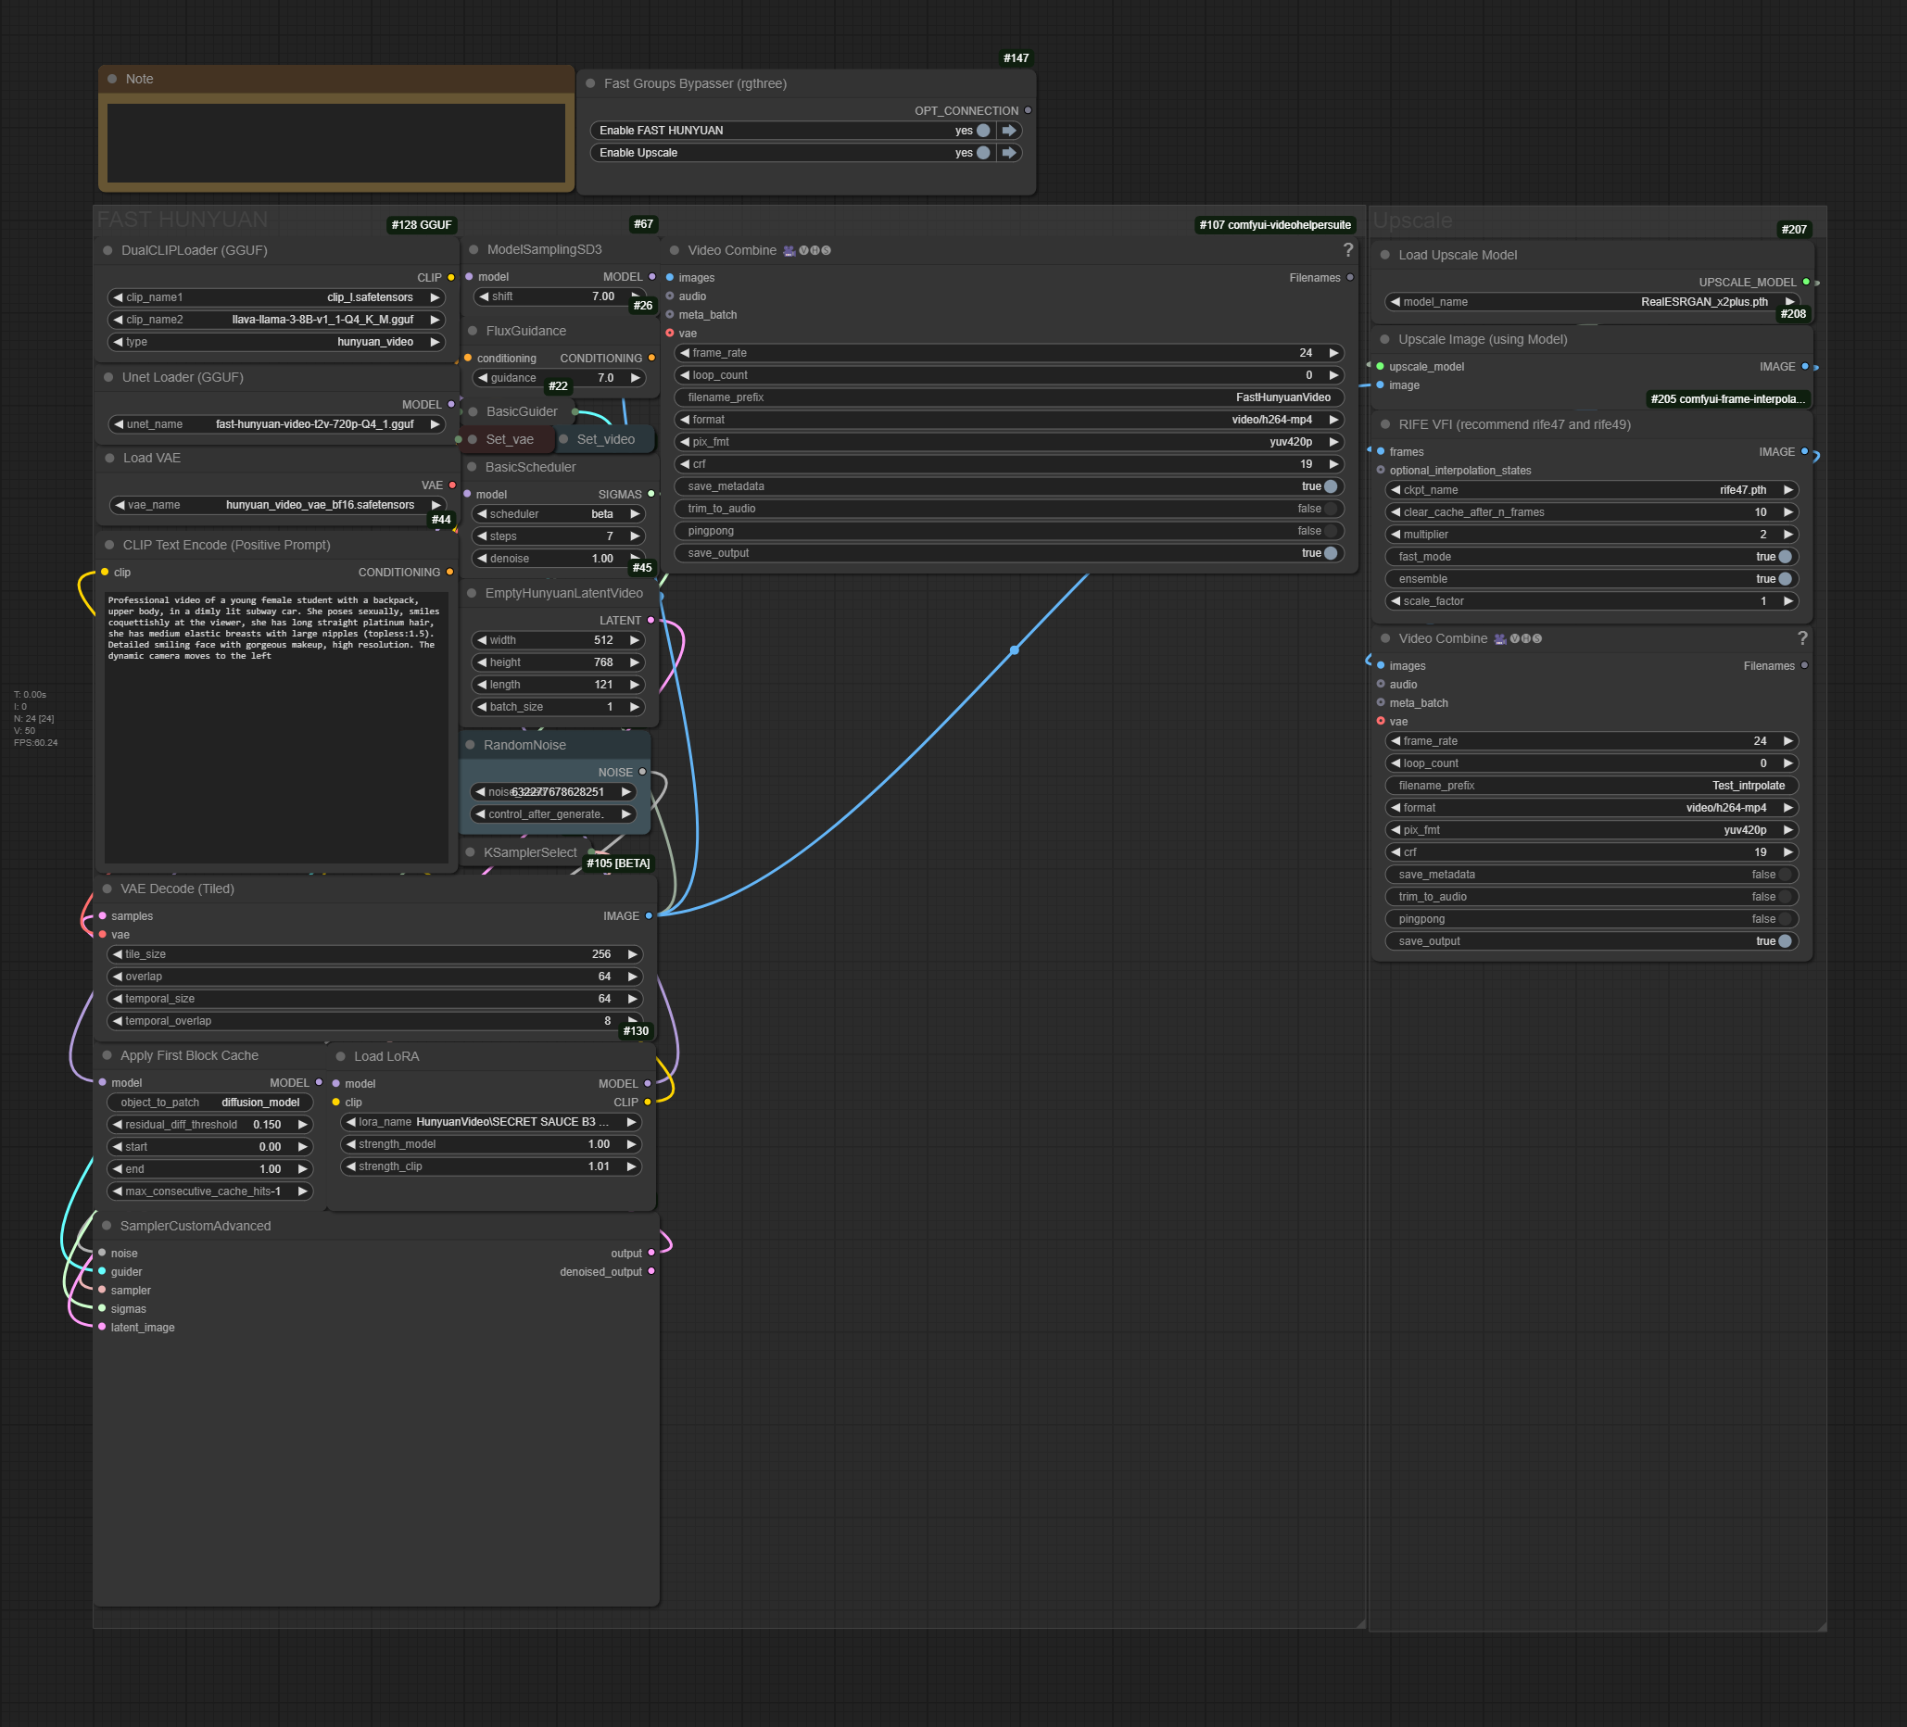Select the Upscale group title

1411,221
